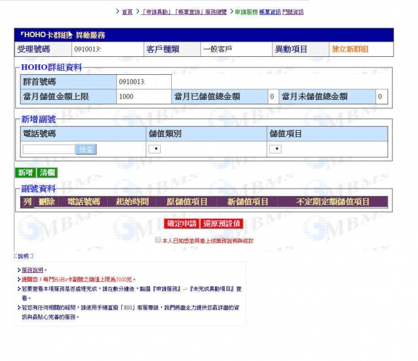Click the green 清欄 button
This screenshot has height=361, width=418.
coord(47,172)
